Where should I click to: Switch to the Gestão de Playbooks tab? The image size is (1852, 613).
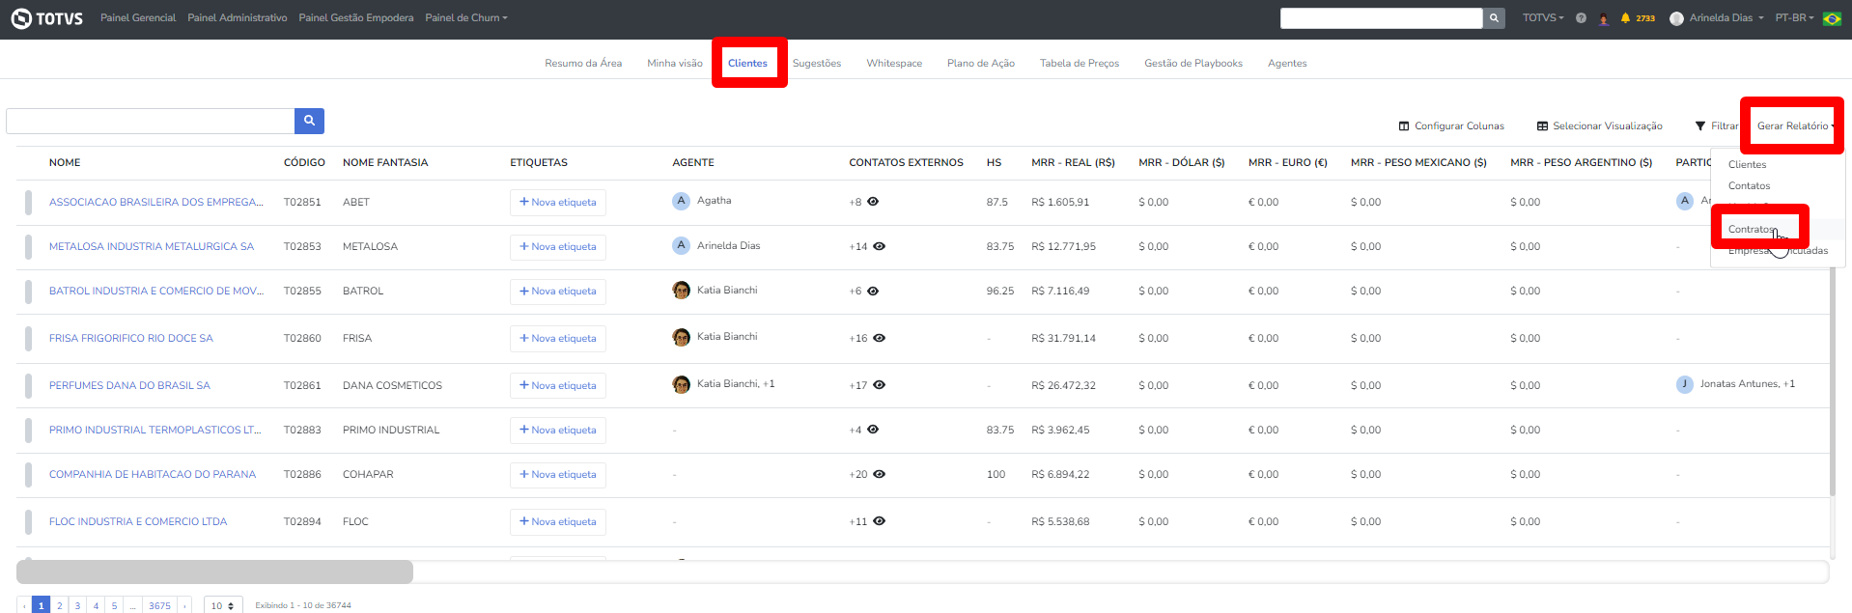[1193, 64]
